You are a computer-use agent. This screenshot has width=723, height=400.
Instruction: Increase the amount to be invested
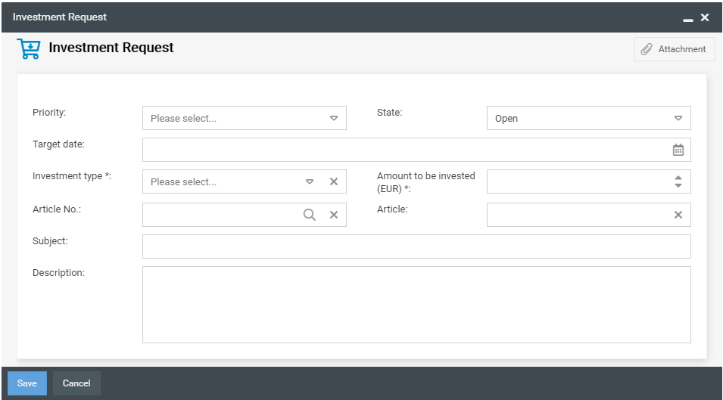[x=678, y=178]
